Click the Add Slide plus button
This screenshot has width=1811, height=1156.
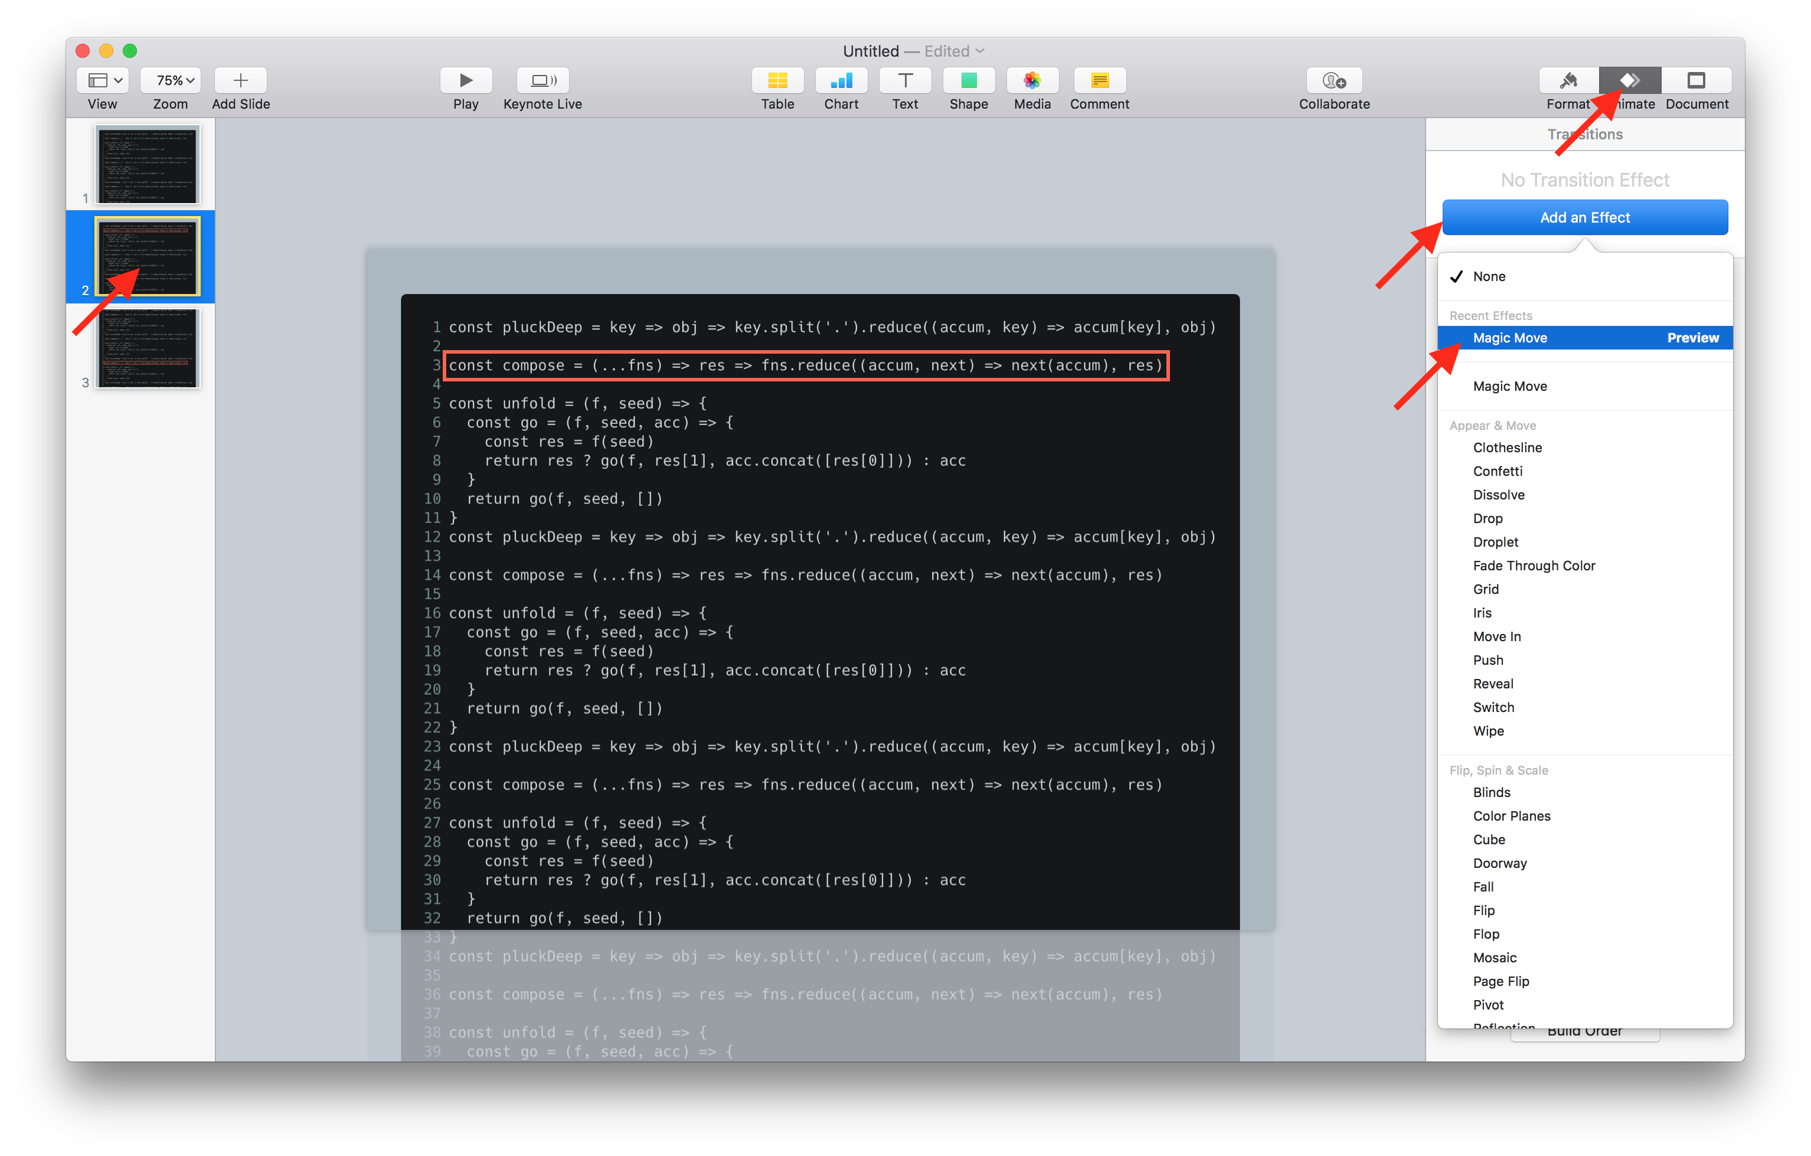click(241, 80)
